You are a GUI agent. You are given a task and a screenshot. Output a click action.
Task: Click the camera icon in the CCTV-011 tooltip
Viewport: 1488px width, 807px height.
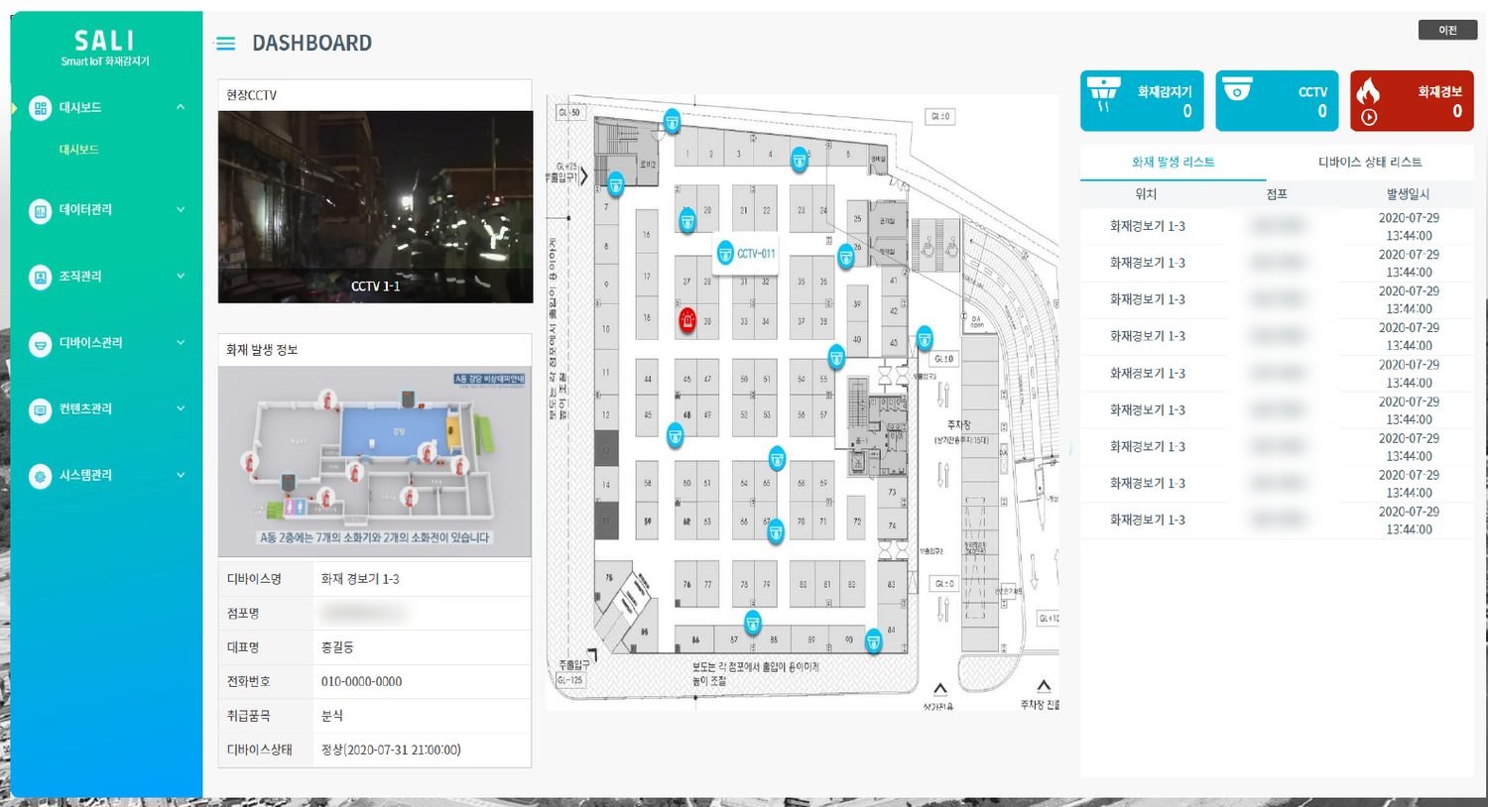725,254
